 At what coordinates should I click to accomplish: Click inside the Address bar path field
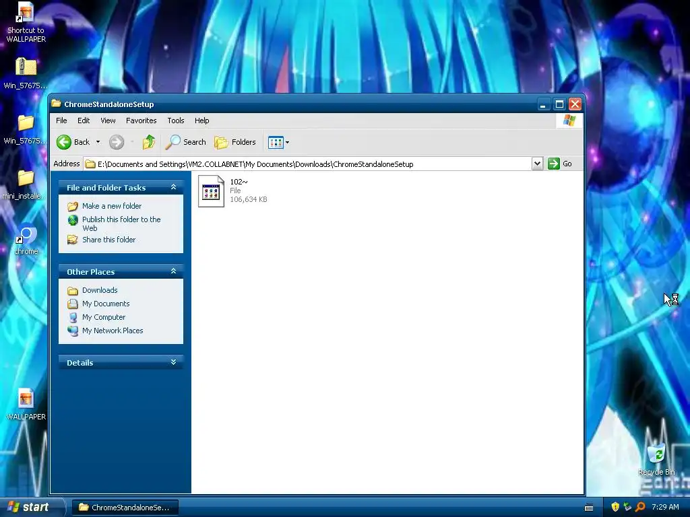[308, 164]
